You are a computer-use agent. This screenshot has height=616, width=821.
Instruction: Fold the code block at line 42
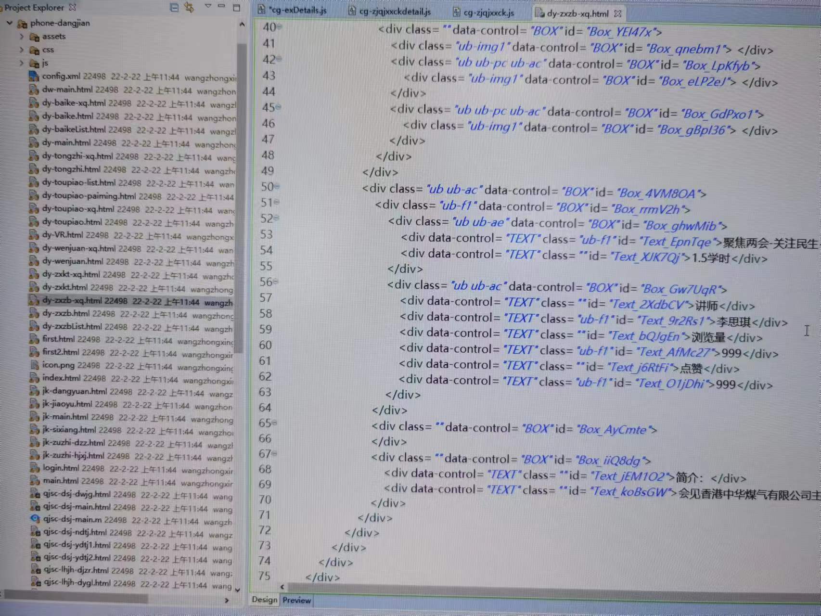[280, 59]
